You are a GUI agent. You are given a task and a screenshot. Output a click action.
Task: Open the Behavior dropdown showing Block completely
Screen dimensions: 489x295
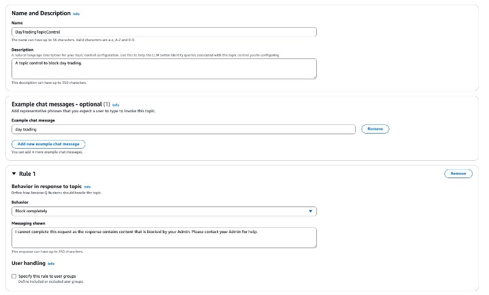coord(164,211)
